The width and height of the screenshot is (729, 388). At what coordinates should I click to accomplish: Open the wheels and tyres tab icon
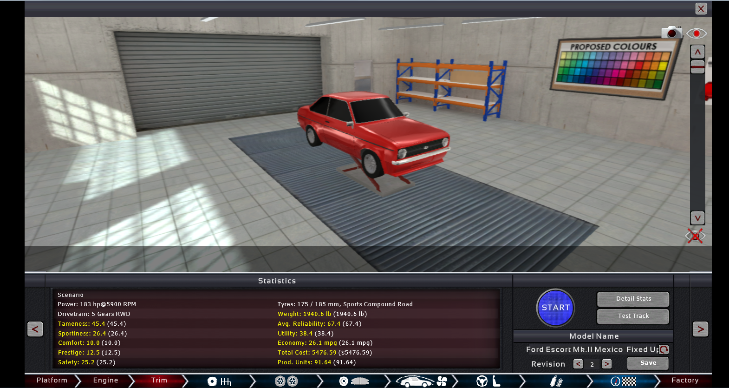pos(286,381)
